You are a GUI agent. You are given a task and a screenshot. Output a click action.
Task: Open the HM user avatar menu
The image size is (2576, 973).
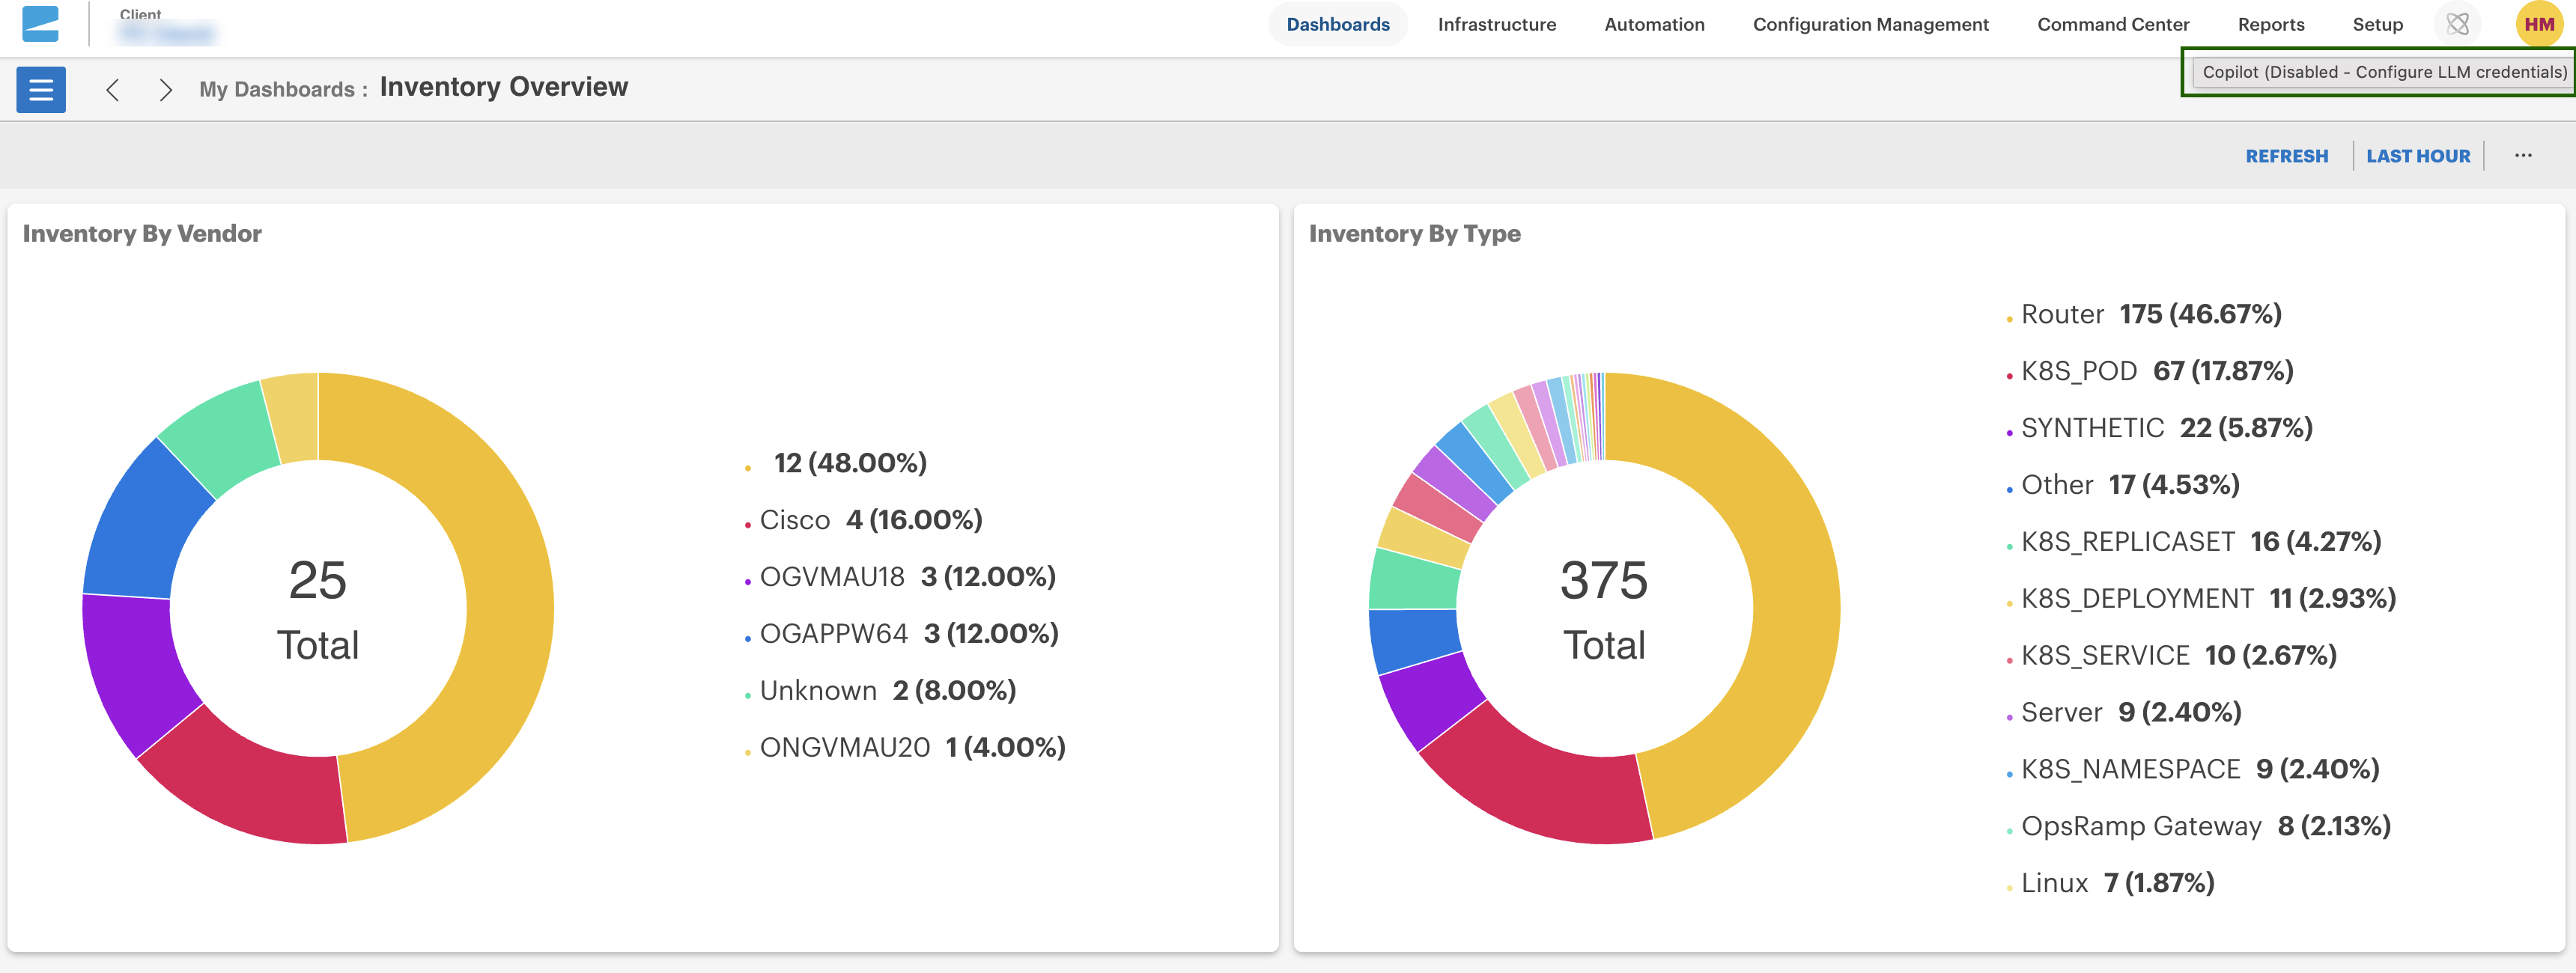2538,24
